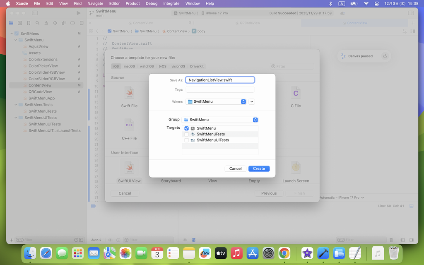The width and height of the screenshot is (424, 265).
Task: Open Google Chrome from the Dock
Action: point(284,253)
